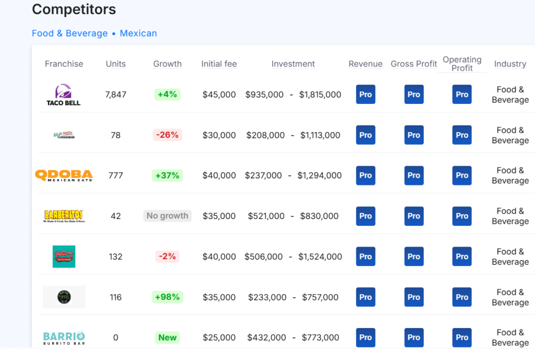The width and height of the screenshot is (535, 349).
Task: Click Gross Profit Pro button in the +98% growth row
Action: pos(414,297)
